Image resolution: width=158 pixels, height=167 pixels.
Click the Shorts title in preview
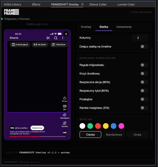pos(14,38)
